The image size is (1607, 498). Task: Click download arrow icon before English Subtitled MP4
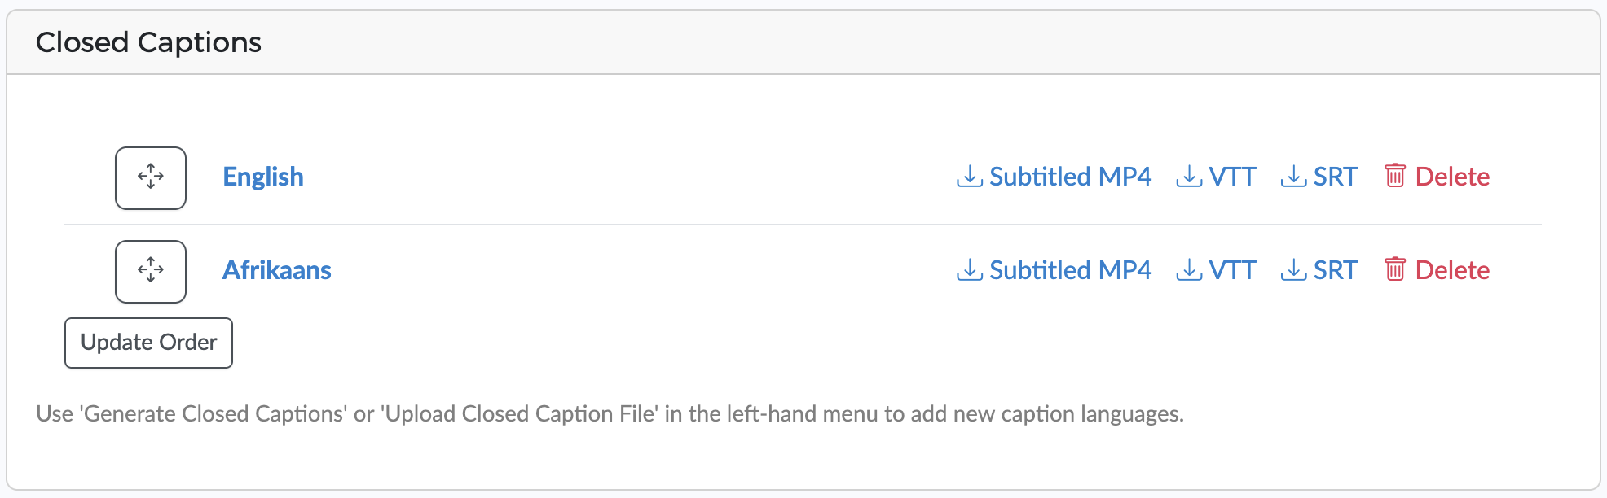(x=969, y=176)
